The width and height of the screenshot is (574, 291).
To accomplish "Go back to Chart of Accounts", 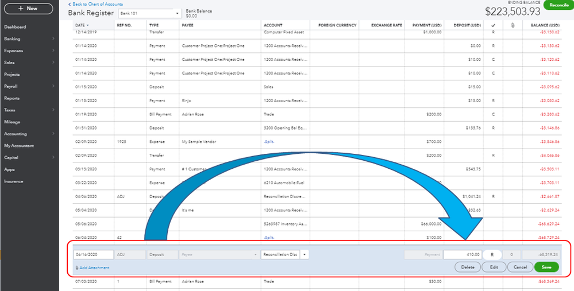I will coord(95,4).
